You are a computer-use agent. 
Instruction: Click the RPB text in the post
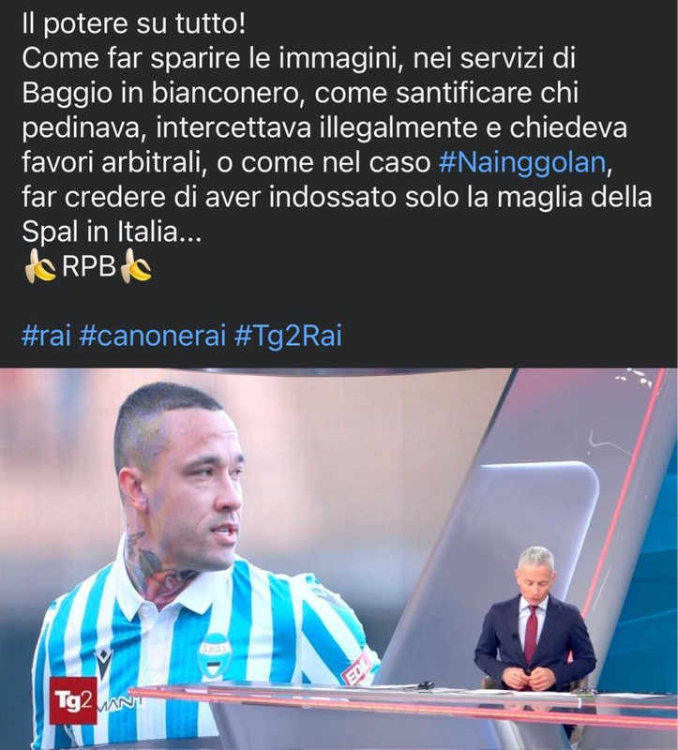pyautogui.click(x=89, y=266)
